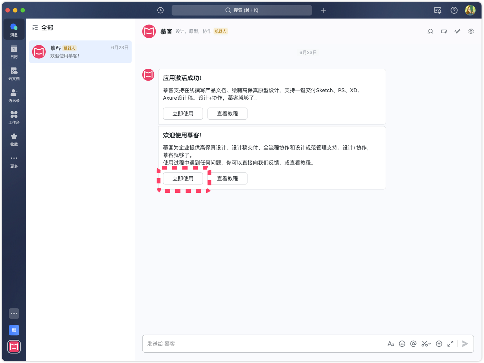This screenshot has height=363, width=484.
Task: Open the 消息 messages section
Action: [14, 30]
